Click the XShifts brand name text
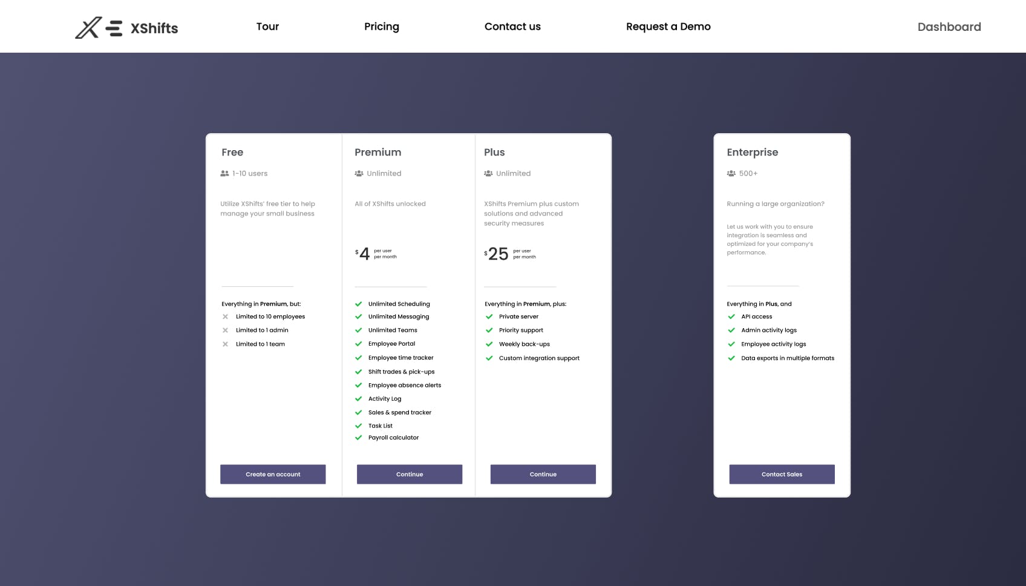The image size is (1026, 586). point(154,28)
